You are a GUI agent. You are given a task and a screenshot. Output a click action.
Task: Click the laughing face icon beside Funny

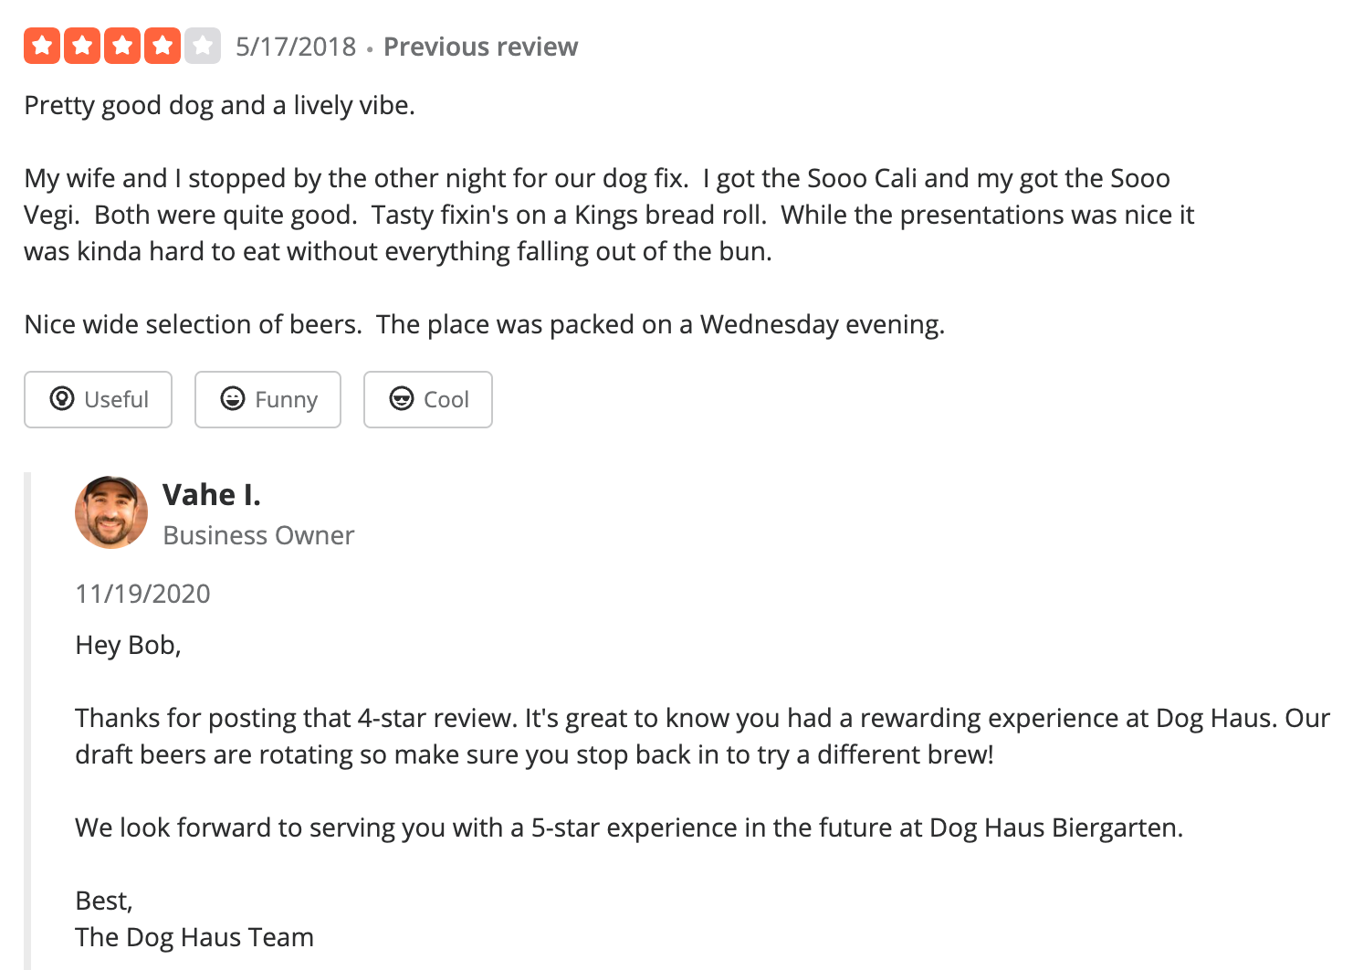[233, 399]
